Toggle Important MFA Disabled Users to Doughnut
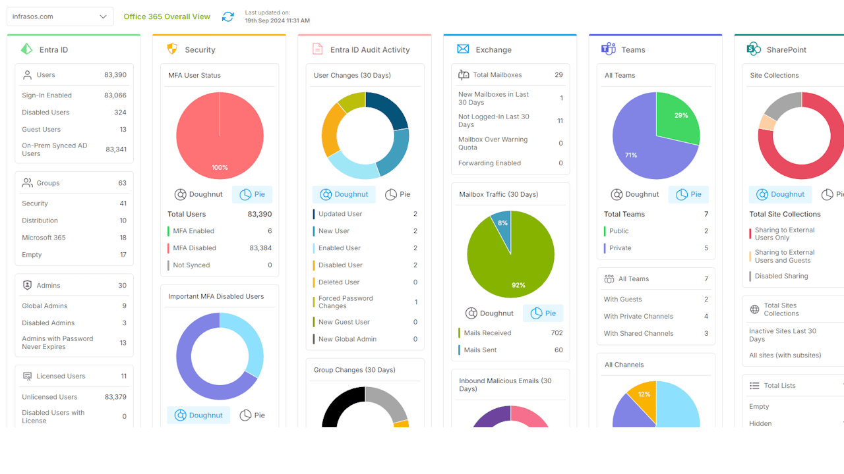The height and width of the screenshot is (474, 844). click(x=198, y=415)
